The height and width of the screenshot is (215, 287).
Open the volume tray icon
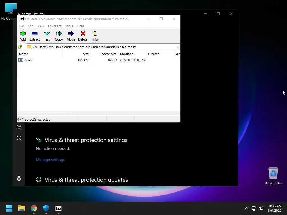coord(261,208)
